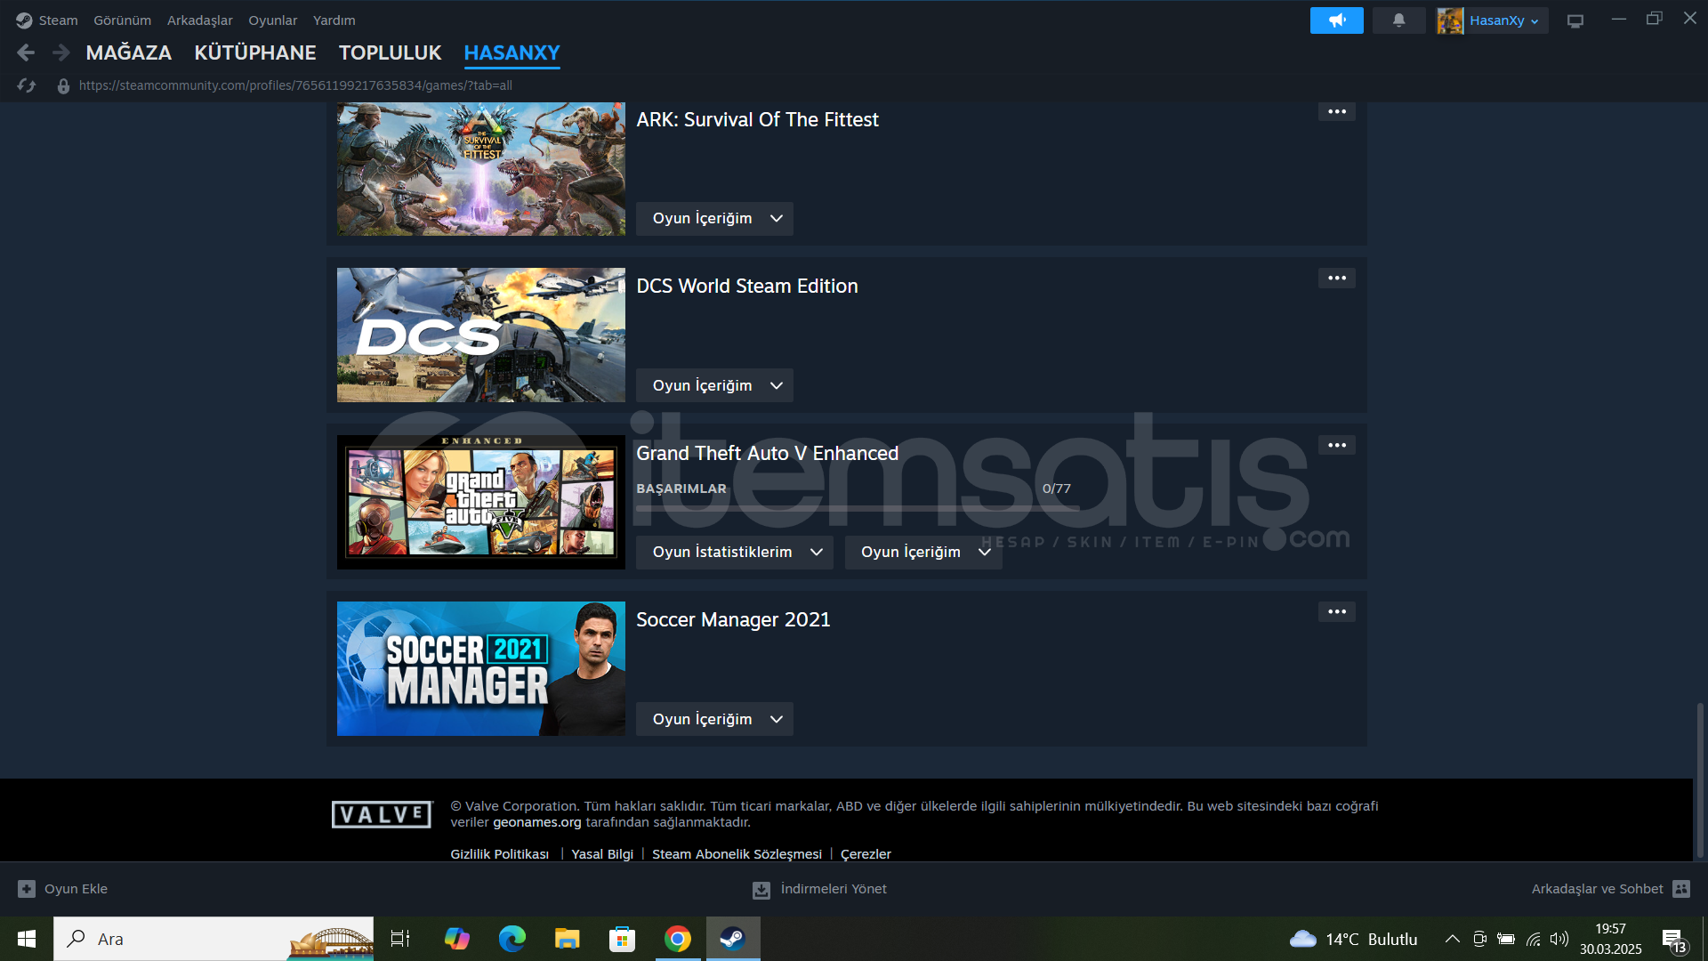Click the download icon beside İndirmeleri Yönet

pos(761,890)
